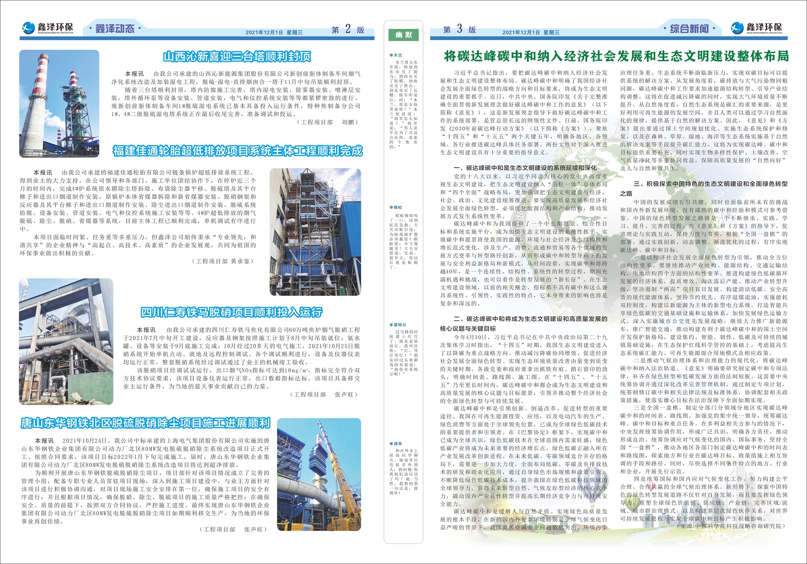The width and height of the screenshot is (807, 564).
Task: Click the blue scaffolded boiler building photo
Action: point(315,232)
